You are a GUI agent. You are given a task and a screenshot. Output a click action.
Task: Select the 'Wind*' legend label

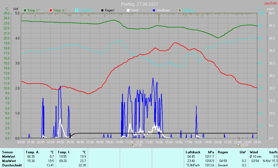click(x=135, y=10)
